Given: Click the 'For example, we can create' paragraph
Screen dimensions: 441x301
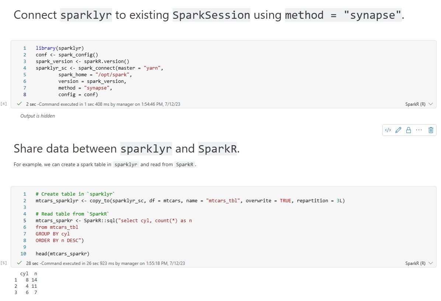Looking at the screenshot, I should tap(105, 164).
